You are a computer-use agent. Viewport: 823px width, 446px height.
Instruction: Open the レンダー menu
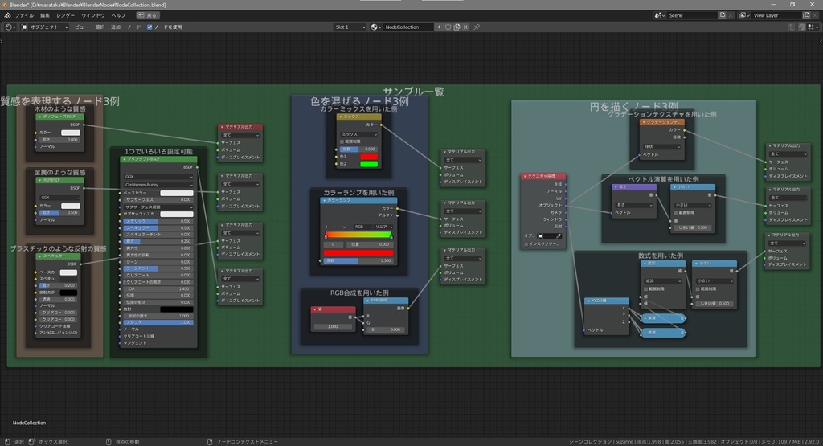(x=66, y=15)
